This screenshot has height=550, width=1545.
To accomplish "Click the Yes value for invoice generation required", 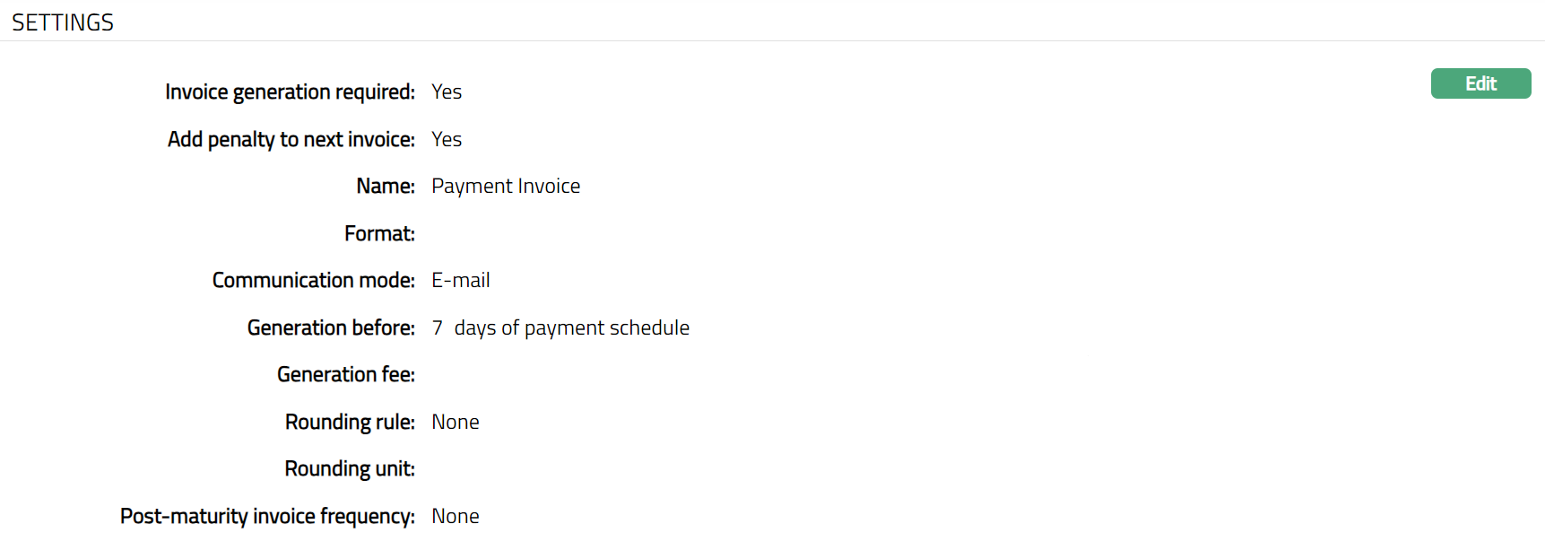I will click(447, 92).
